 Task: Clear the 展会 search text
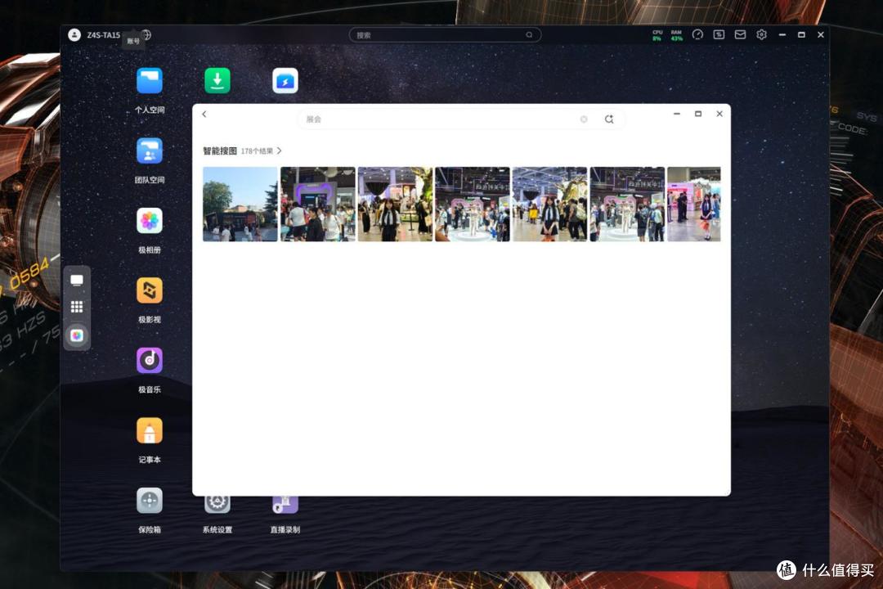[x=584, y=119]
